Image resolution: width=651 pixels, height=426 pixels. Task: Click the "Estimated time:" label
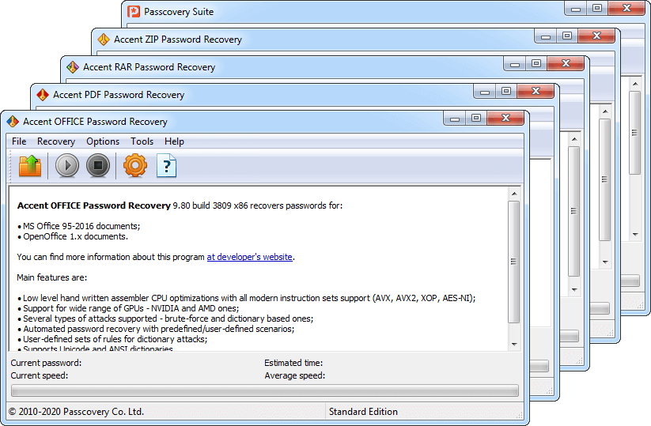click(293, 363)
